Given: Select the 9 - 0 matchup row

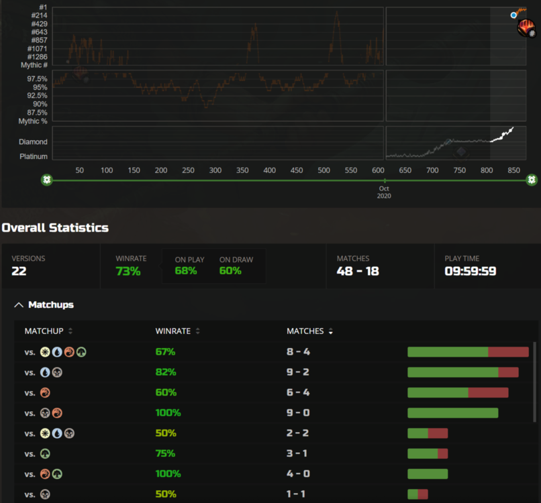Looking at the screenshot, I should (x=268, y=412).
